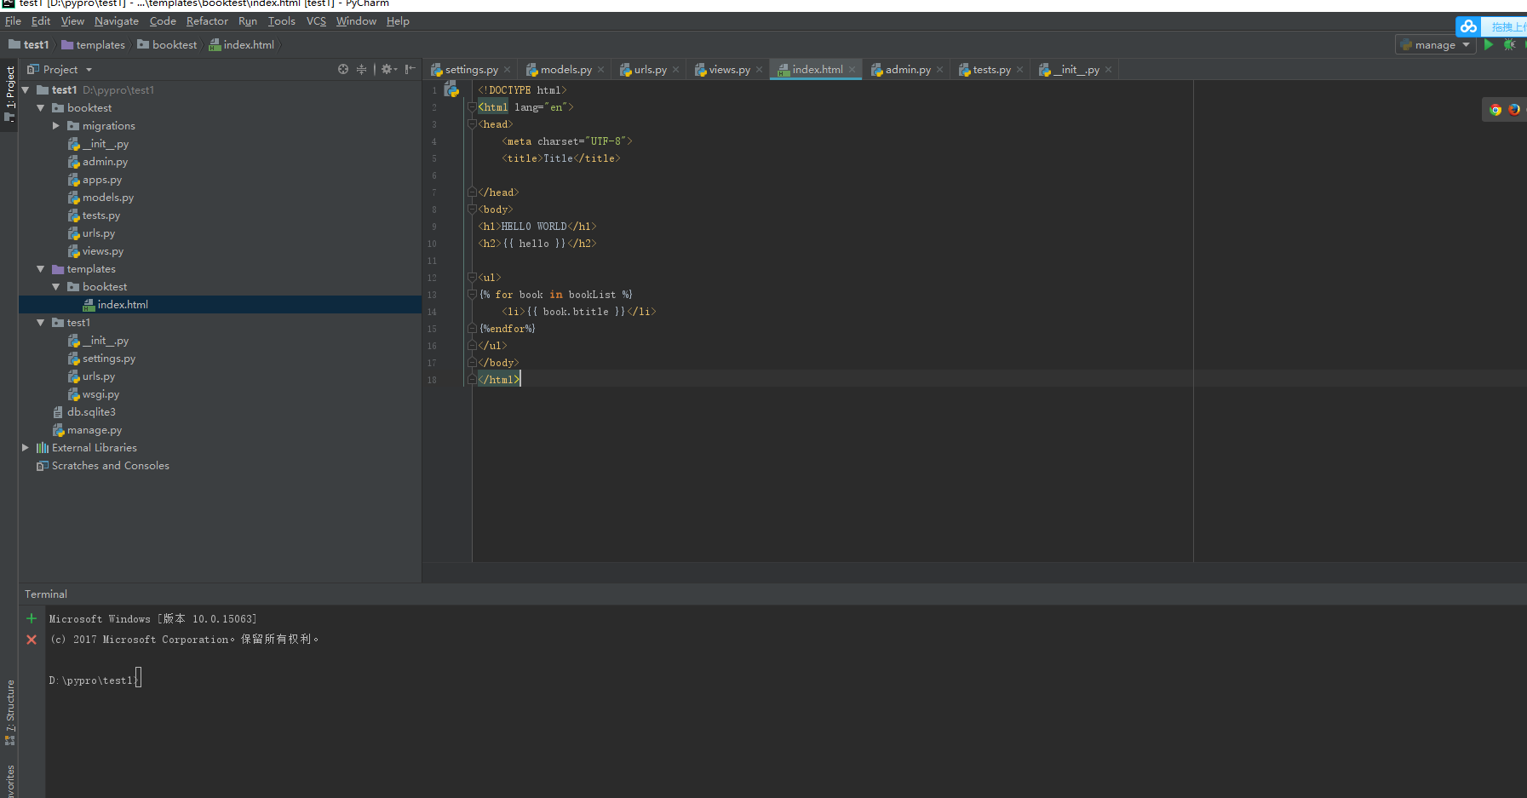Click scroll from source target icon

pyautogui.click(x=343, y=69)
